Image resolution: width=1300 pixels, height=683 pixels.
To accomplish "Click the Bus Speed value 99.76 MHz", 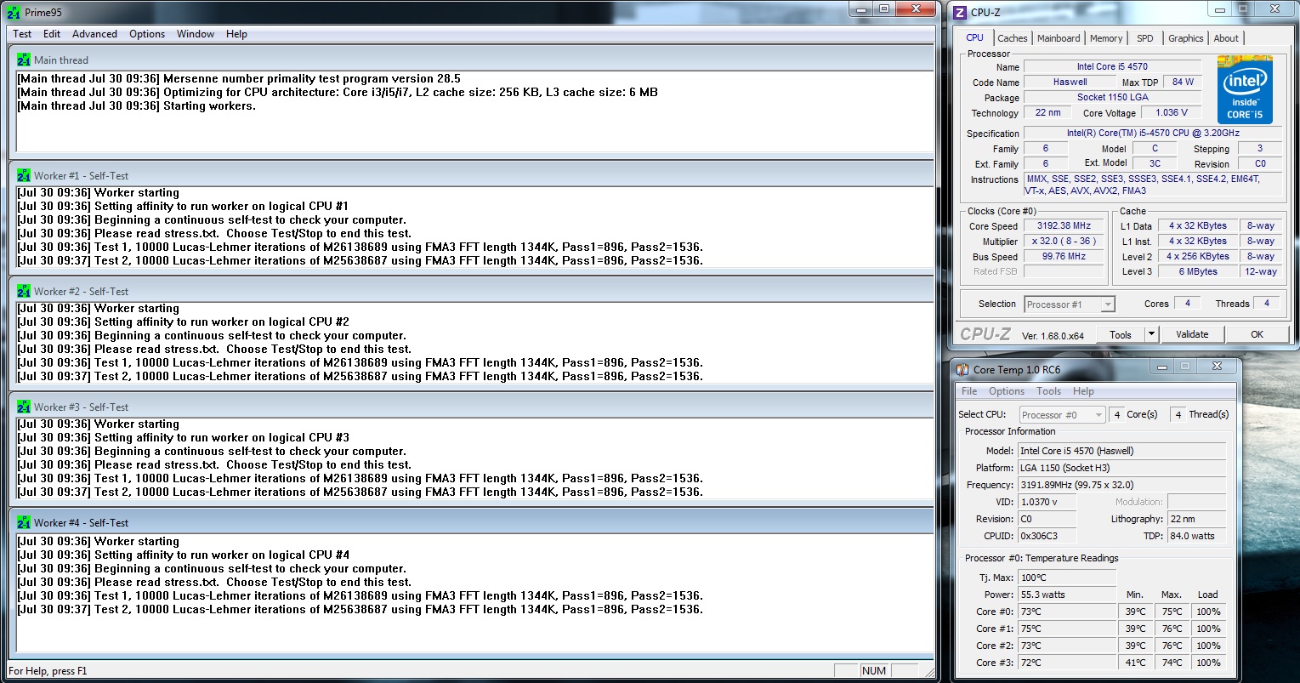I will [1064, 257].
